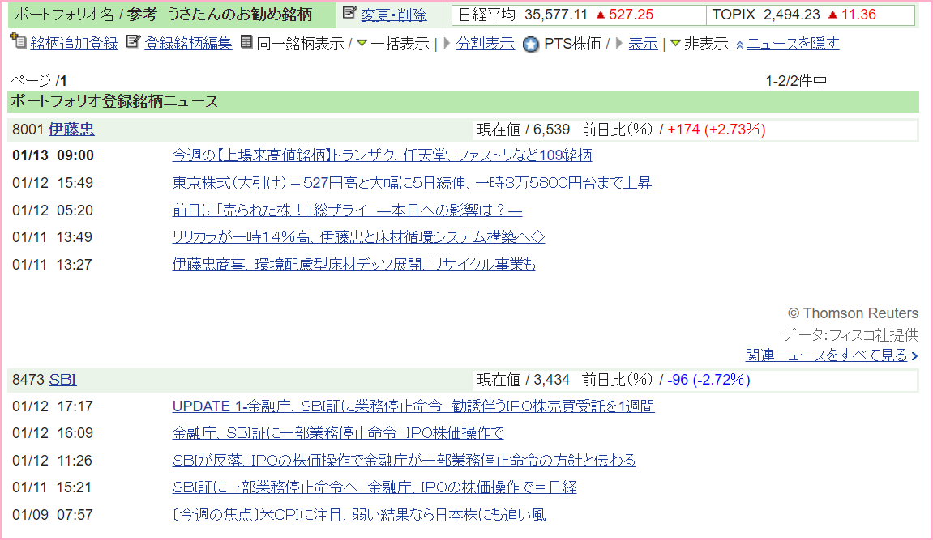Click 伊藤忠 change +174 (+2.73%)
This screenshot has height=540, width=933.
[717, 130]
